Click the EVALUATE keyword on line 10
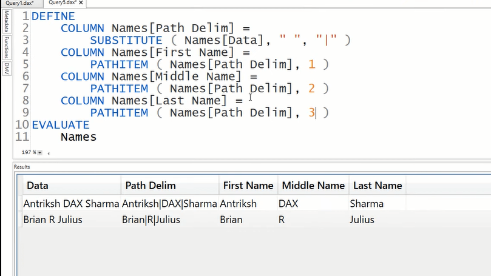Screen dimensions: 491x276 coord(61,125)
